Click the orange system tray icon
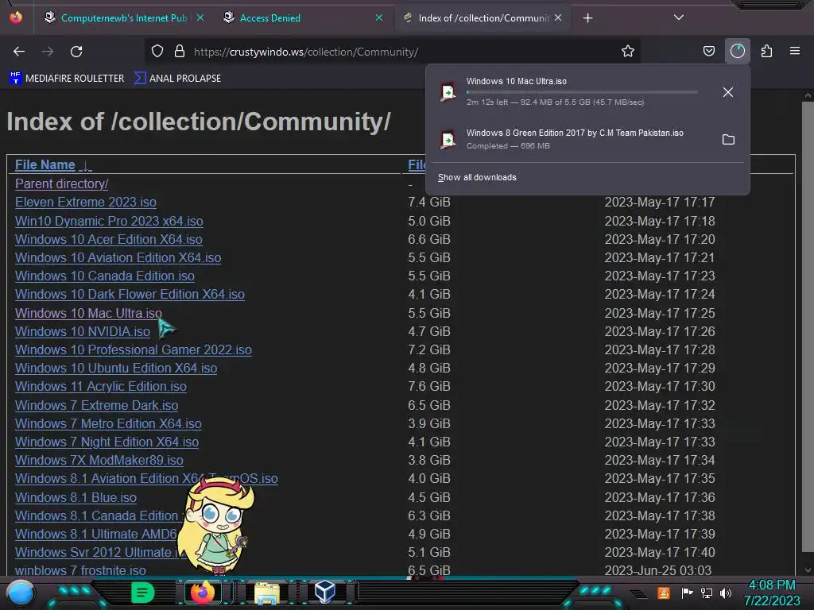Viewport: 814px width, 610px height. 664,593
